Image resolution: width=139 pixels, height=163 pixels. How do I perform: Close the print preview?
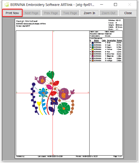pyautogui.click(x=128, y=13)
